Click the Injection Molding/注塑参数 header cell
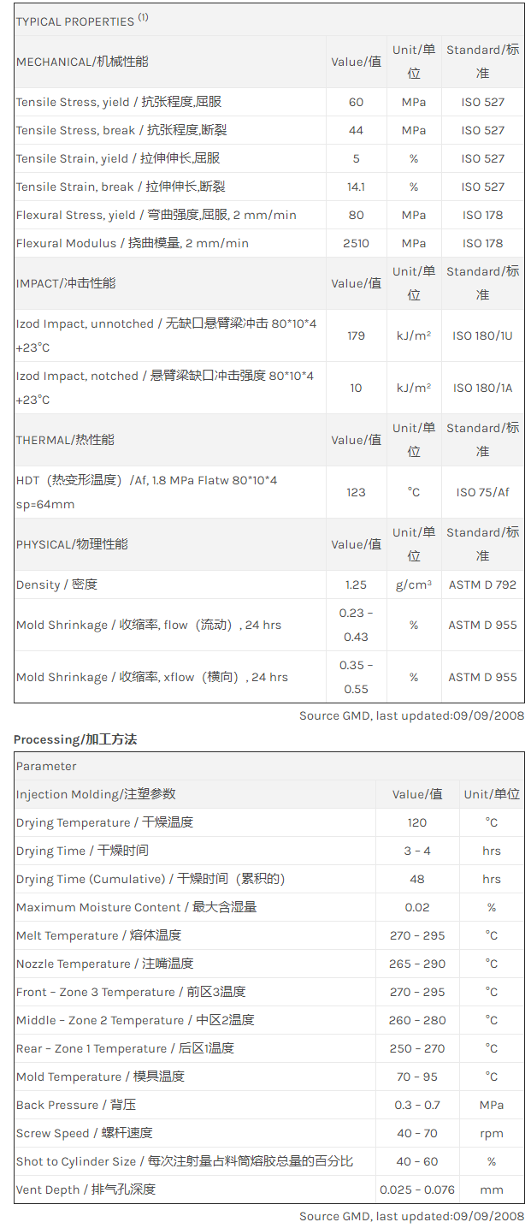531x1228 pixels. tap(96, 794)
